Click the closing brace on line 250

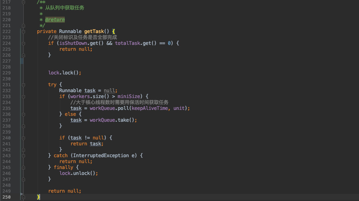point(38,197)
